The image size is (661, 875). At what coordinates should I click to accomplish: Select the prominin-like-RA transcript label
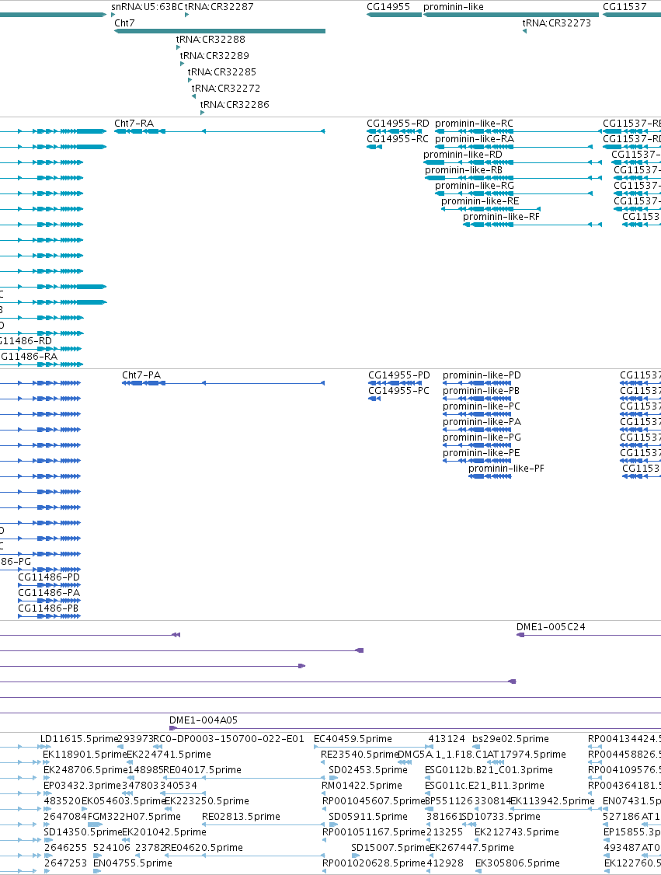coord(475,139)
